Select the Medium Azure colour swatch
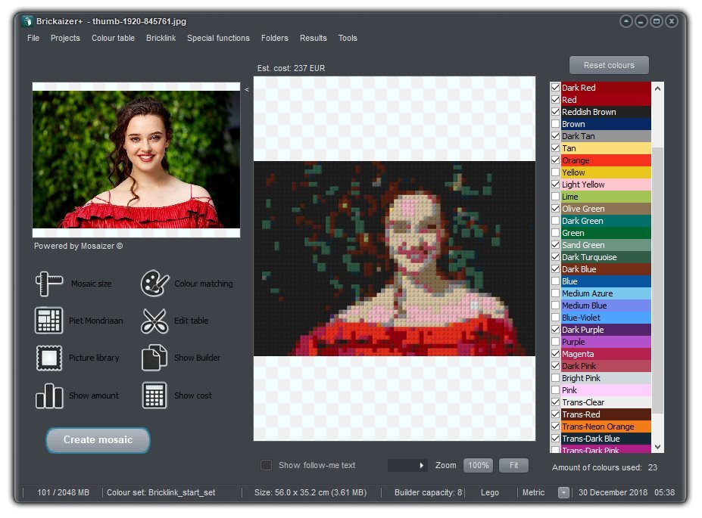The height and width of the screenshot is (518, 702). (605, 293)
